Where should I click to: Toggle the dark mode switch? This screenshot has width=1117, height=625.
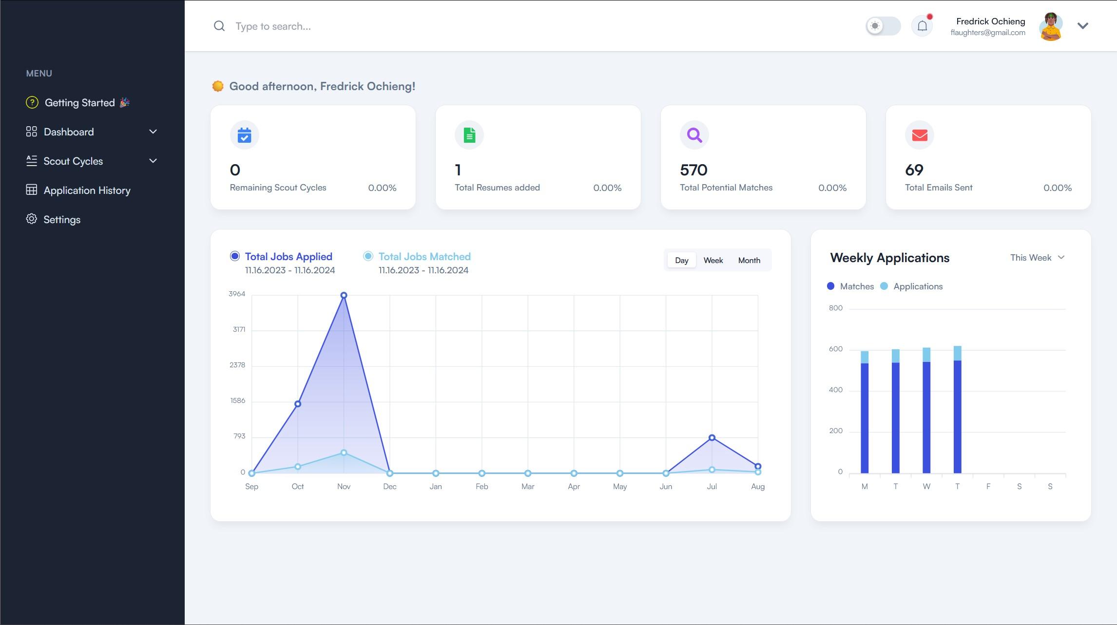tap(883, 26)
